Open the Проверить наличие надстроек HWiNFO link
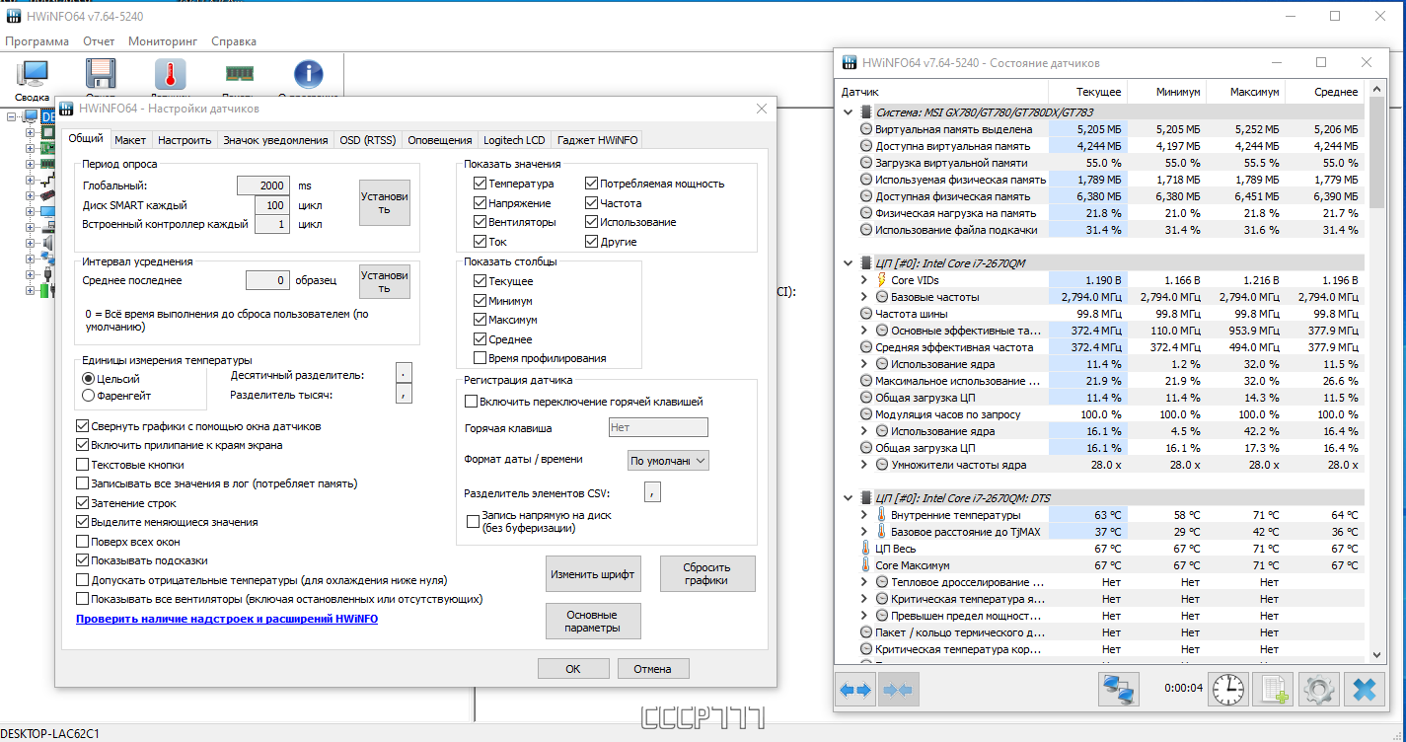1406x742 pixels. click(227, 619)
